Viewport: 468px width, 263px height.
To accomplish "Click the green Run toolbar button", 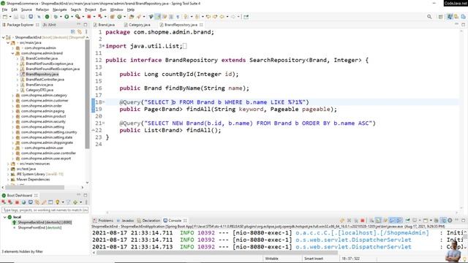I will (67, 17).
